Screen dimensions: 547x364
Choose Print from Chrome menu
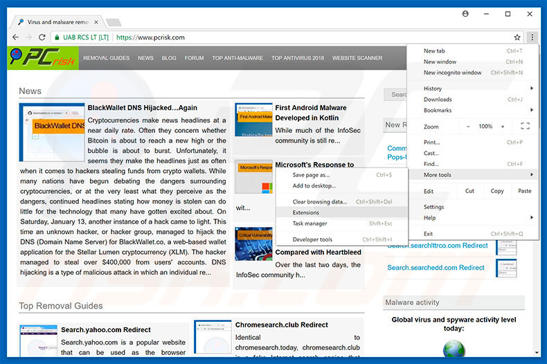tap(473, 143)
